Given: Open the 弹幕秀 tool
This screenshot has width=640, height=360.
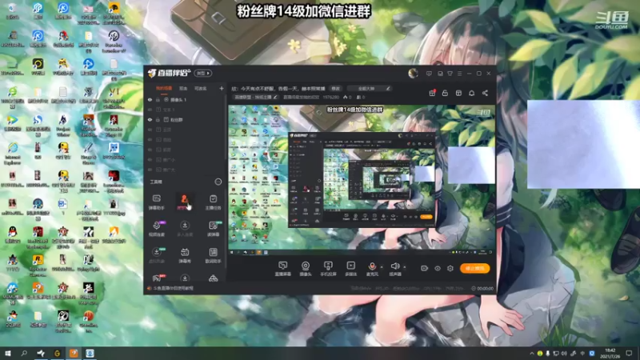Looking at the screenshot, I should [185, 255].
